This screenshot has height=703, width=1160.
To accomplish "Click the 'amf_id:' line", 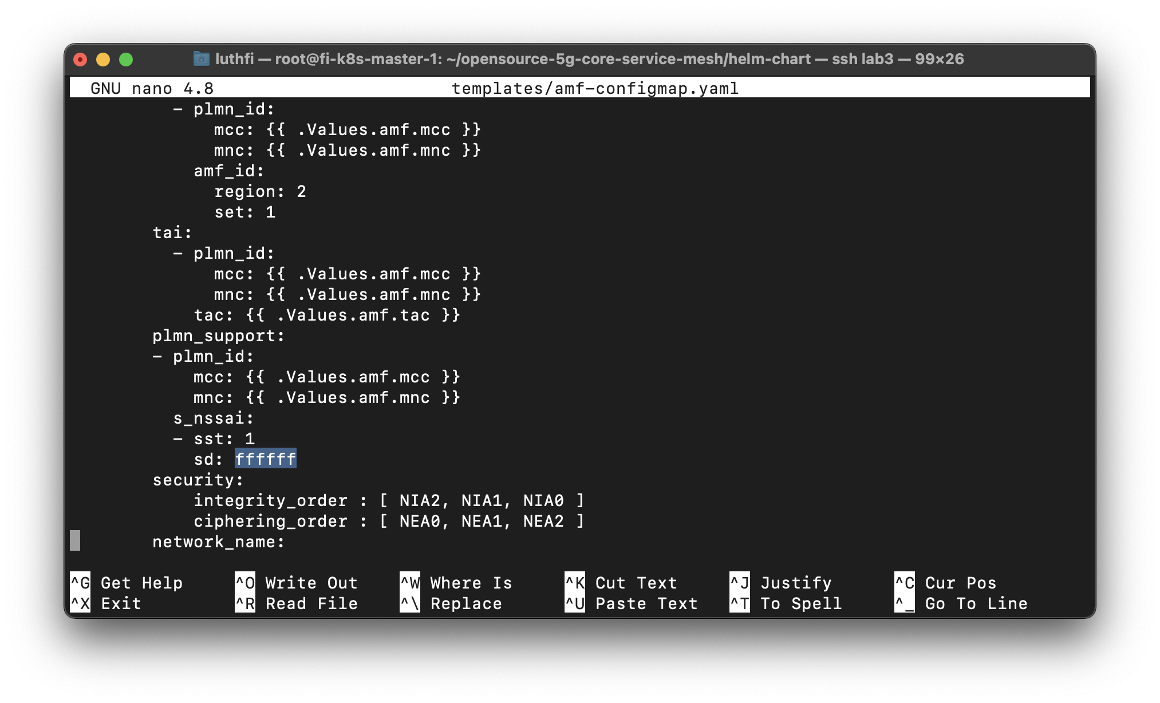I will tap(229, 171).
